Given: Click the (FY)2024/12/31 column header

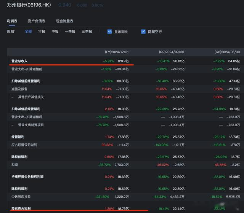Looking at the screenshot, I should (119, 52).
